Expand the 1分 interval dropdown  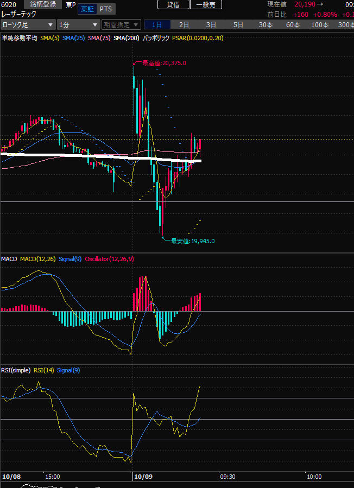[78, 25]
